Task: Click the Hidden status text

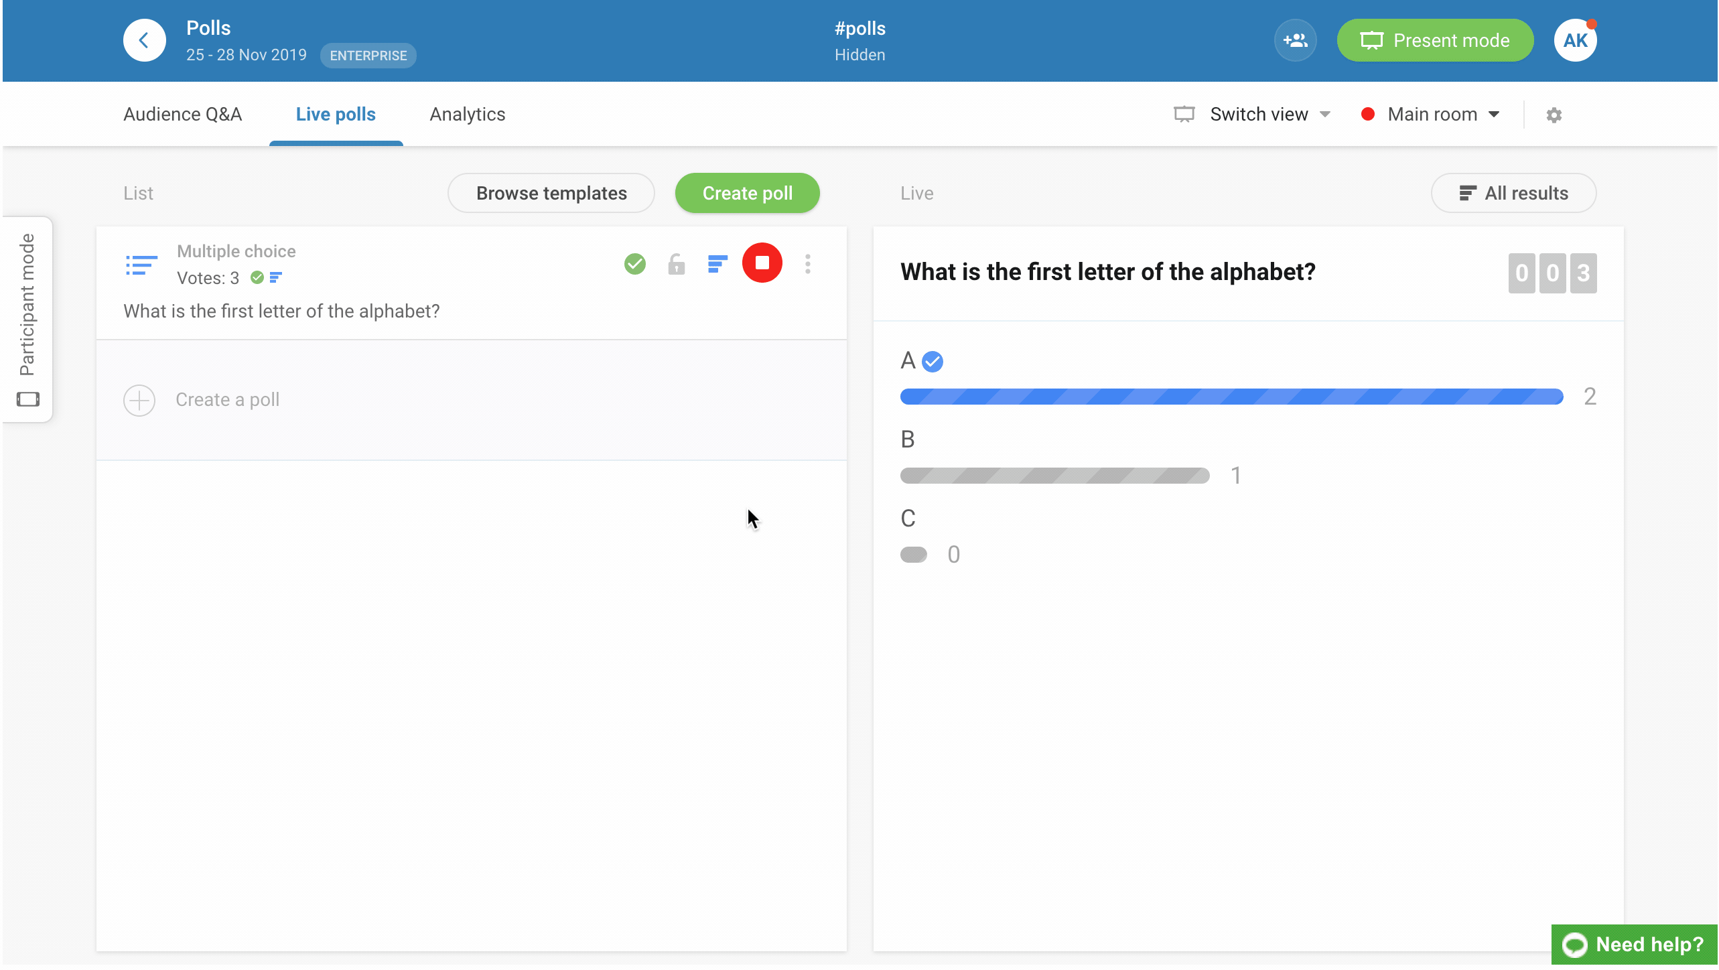Action: point(859,55)
